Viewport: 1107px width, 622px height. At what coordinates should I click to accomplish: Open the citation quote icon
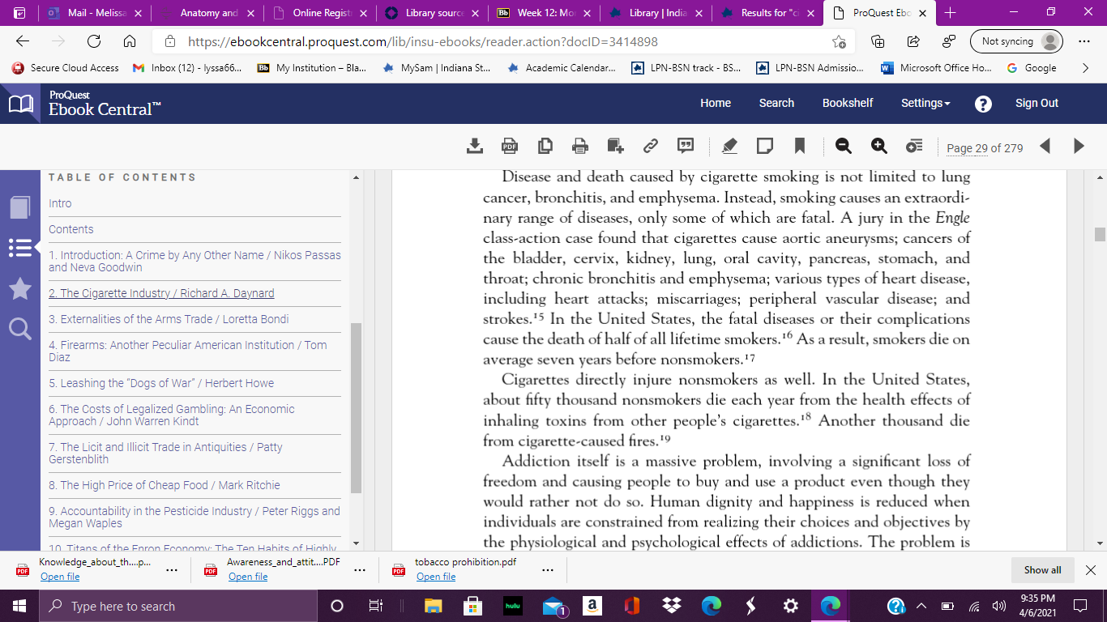coord(686,146)
